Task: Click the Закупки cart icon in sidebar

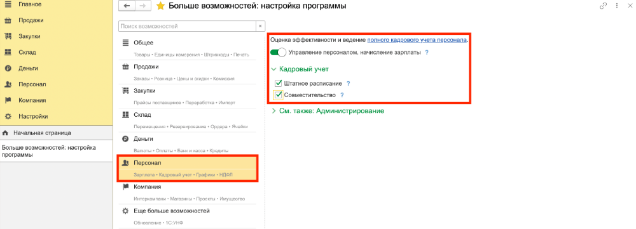Action: pos(8,36)
